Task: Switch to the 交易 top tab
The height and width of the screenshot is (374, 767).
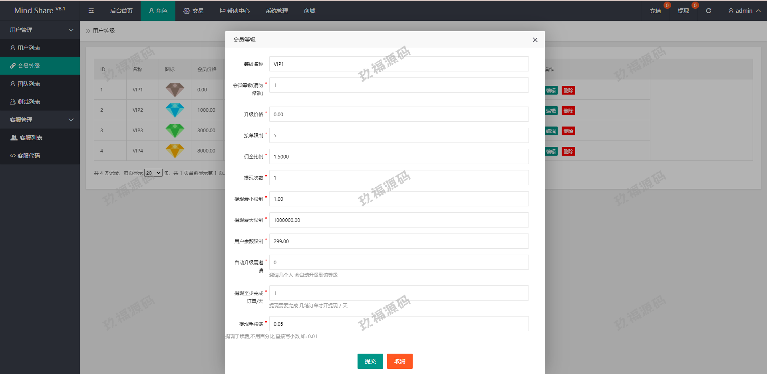Action: point(194,11)
